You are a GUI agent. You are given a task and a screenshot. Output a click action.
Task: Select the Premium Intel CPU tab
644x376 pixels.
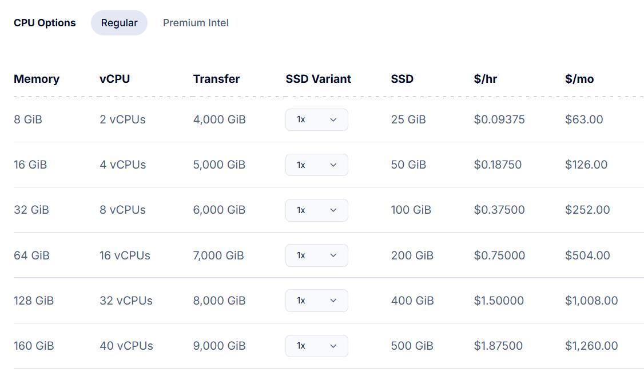coord(196,23)
